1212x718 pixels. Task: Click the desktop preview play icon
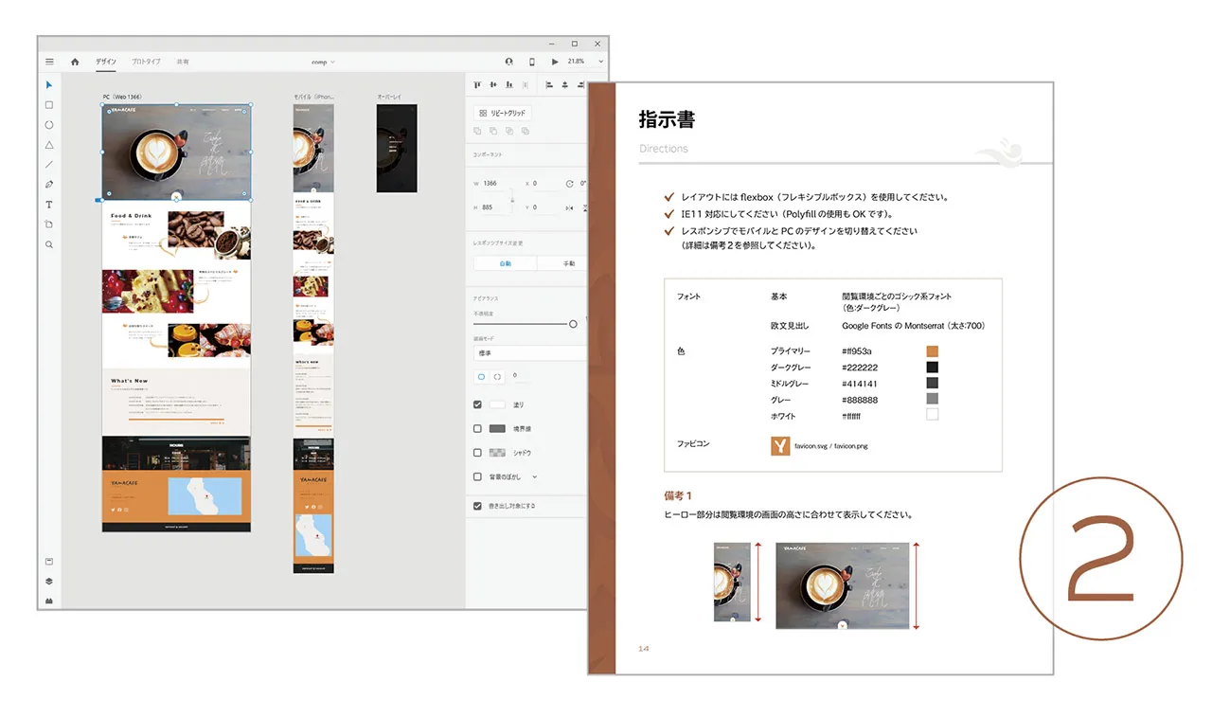coord(555,62)
